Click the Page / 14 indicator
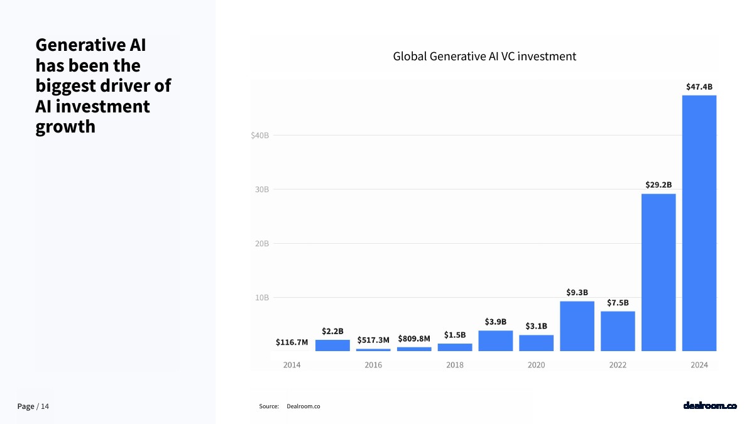This screenshot has width=754, height=424. (x=33, y=406)
